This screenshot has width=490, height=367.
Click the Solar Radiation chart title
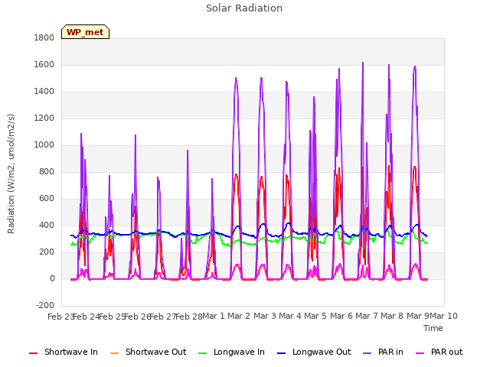(244, 8)
